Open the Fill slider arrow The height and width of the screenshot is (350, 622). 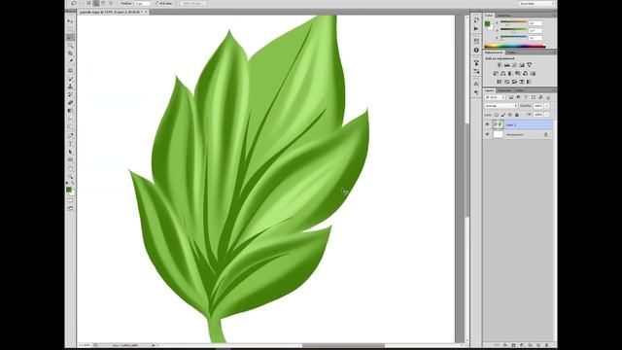(547, 115)
